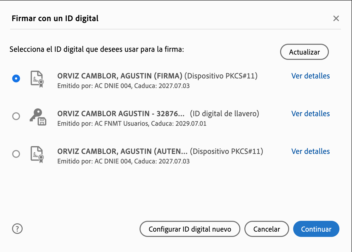The height and width of the screenshot is (252, 352).
Task: Click the key and disk icon for the llavero ID
Action: (x=38, y=117)
